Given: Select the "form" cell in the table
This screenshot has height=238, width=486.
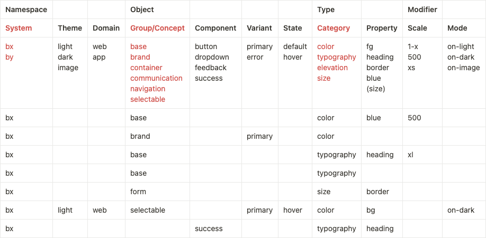Looking at the screenshot, I should (x=138, y=192).
